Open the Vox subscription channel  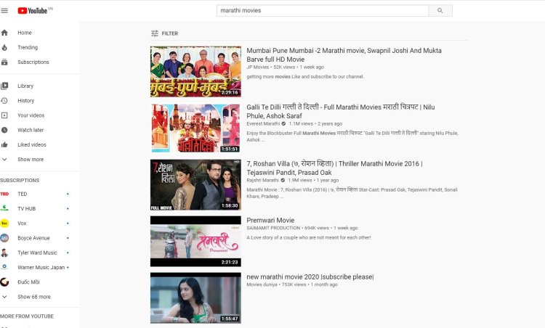(x=22, y=224)
